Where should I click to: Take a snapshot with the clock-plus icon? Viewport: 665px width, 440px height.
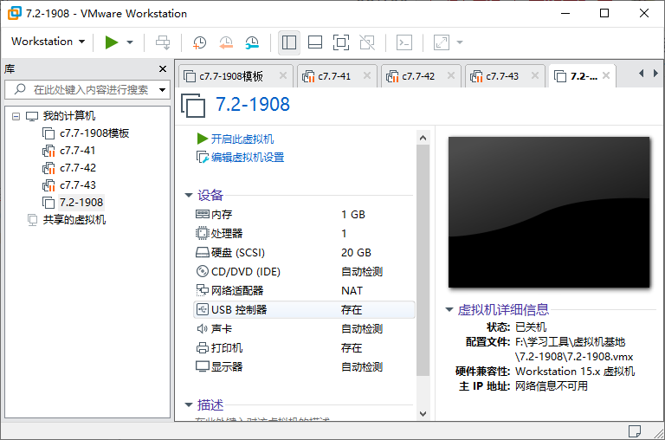pos(199,42)
